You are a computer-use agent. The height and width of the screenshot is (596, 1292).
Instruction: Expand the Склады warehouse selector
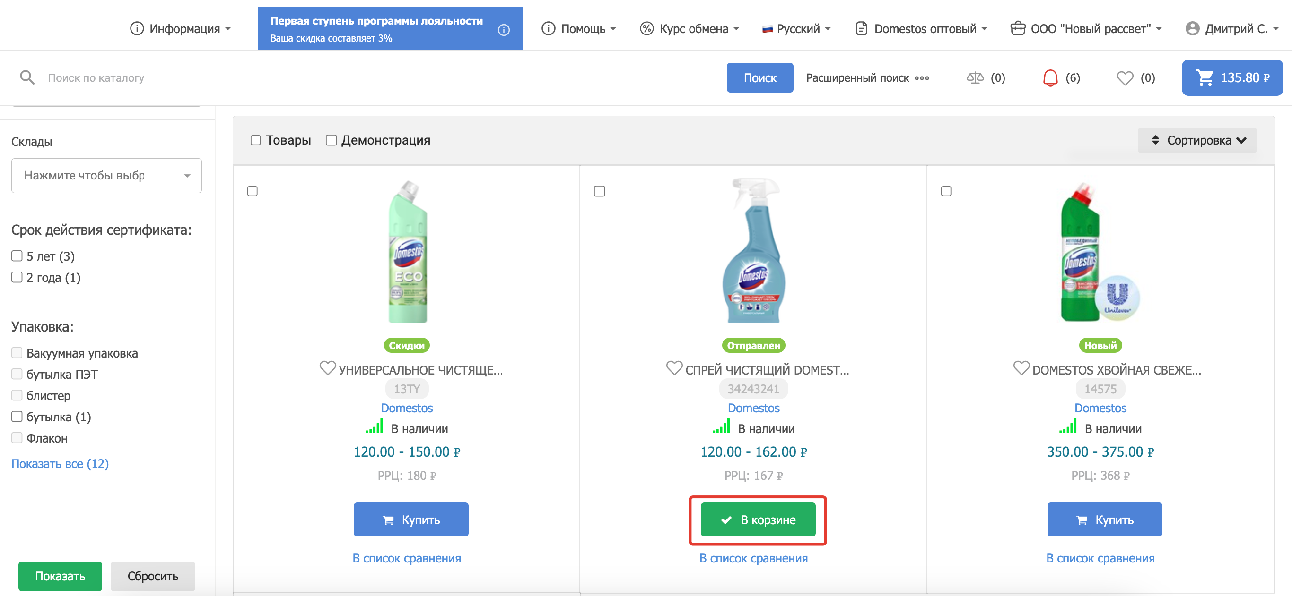pos(106,176)
